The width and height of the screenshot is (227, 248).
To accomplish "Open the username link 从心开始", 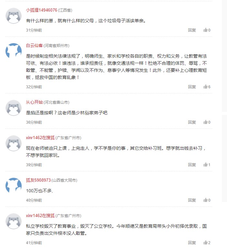I will [34, 102].
